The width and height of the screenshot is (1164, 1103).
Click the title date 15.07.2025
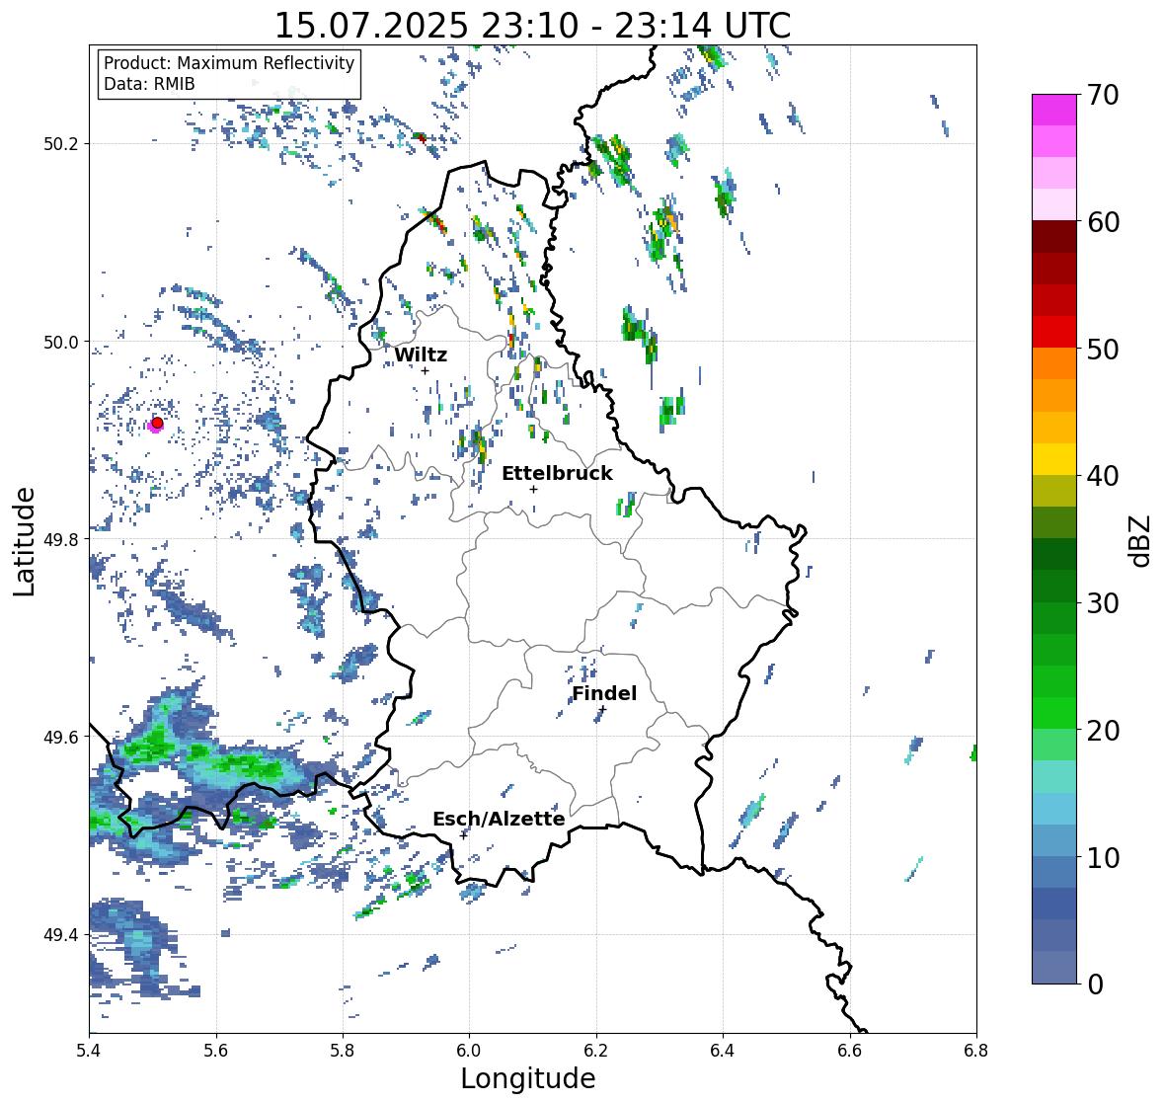click(x=372, y=26)
